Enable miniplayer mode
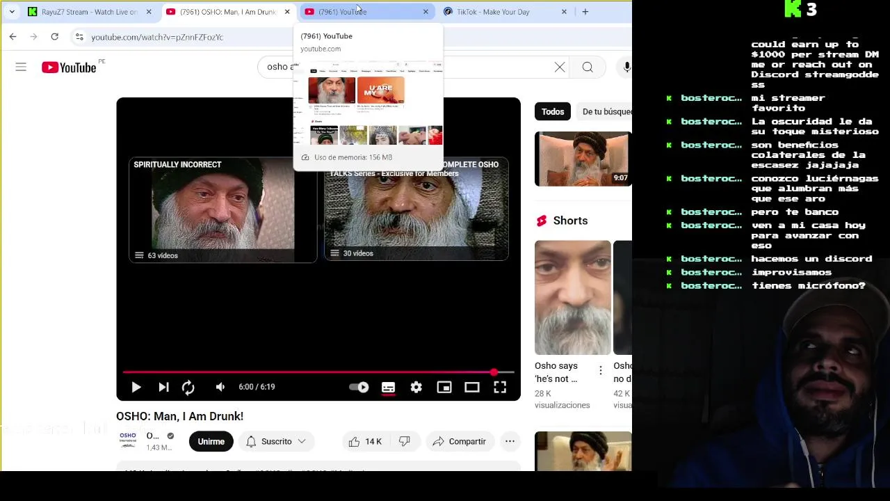 (444, 387)
